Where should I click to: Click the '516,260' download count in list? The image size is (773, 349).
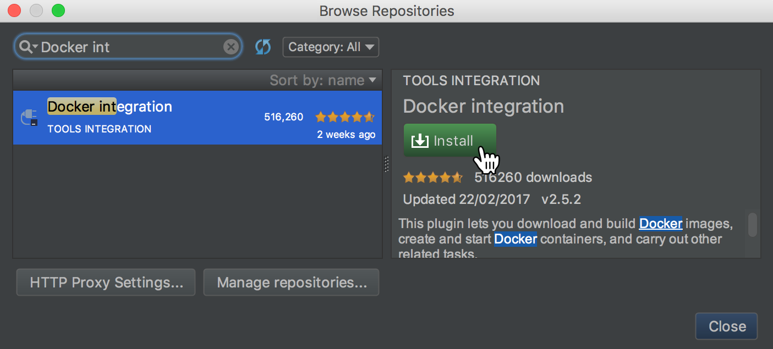[x=283, y=117]
